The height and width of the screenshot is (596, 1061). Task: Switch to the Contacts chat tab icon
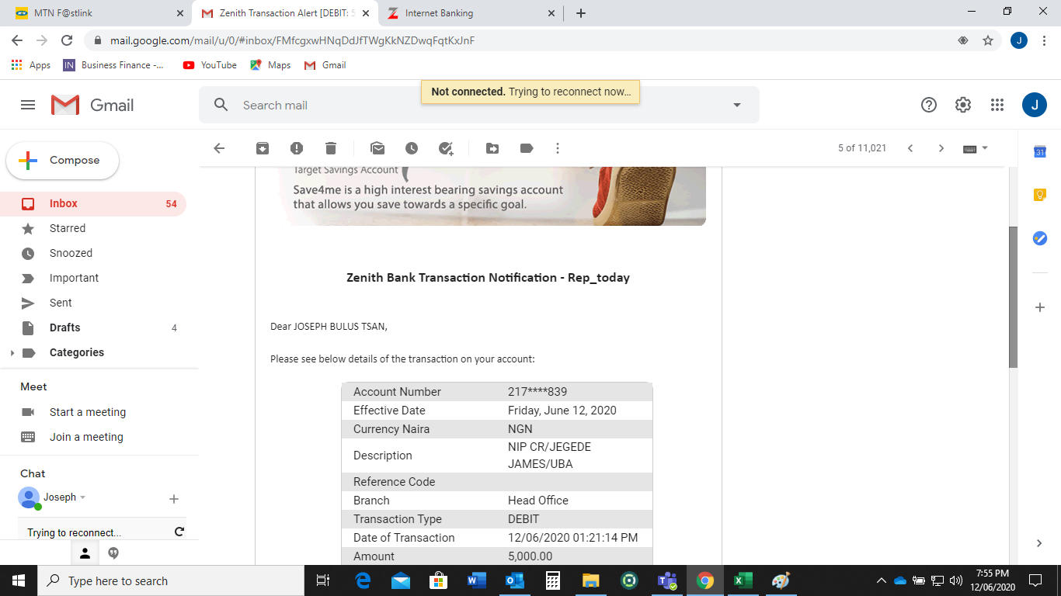click(x=85, y=553)
